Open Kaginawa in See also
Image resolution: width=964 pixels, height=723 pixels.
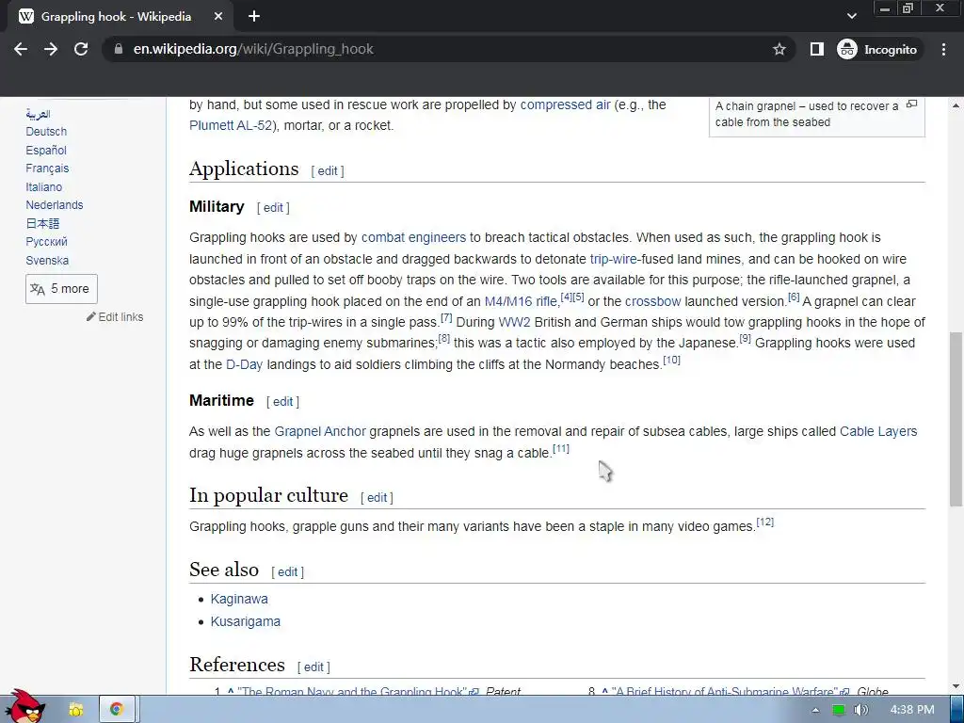(239, 599)
